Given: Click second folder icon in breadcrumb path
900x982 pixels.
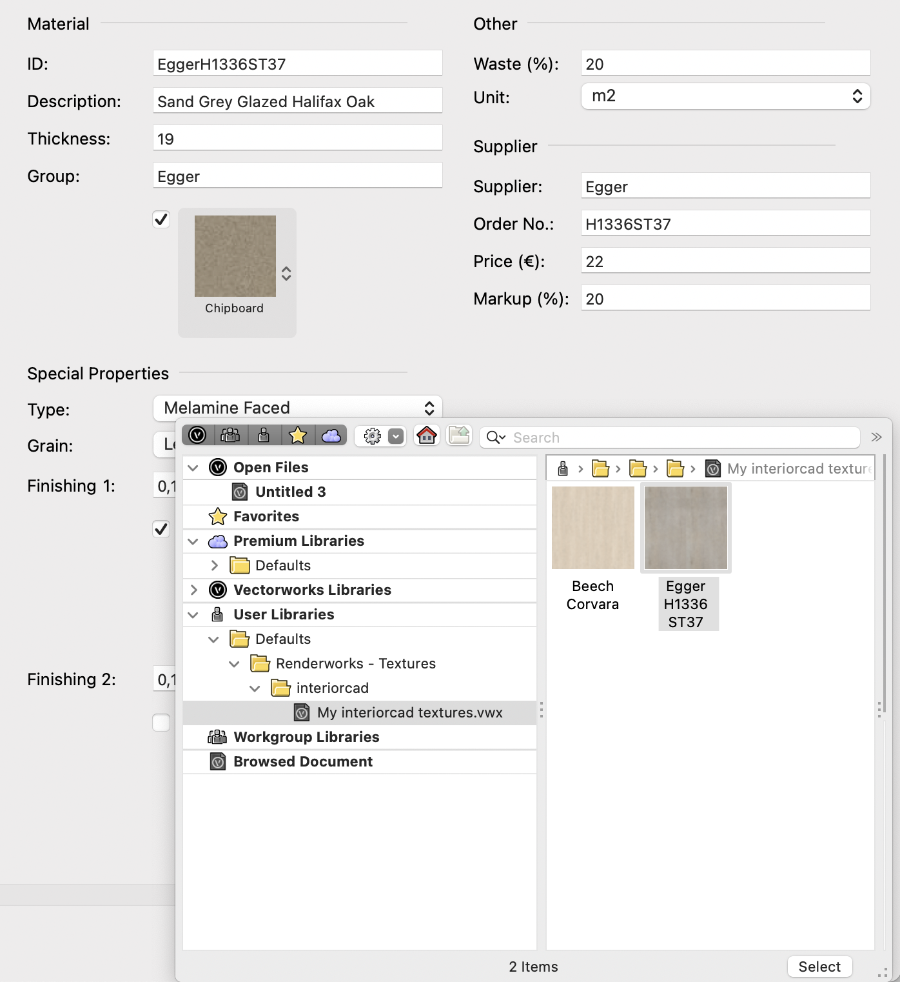Looking at the screenshot, I should (638, 468).
